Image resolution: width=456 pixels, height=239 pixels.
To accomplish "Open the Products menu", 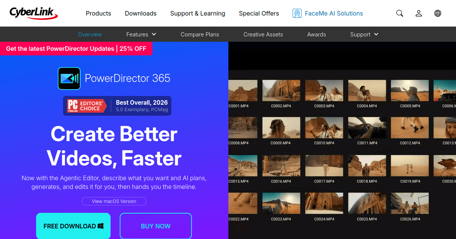I will pos(98,13).
